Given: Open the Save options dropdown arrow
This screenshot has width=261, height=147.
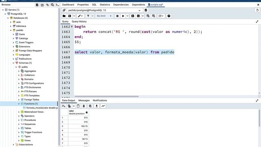Looking at the screenshot, I should point(74,16).
